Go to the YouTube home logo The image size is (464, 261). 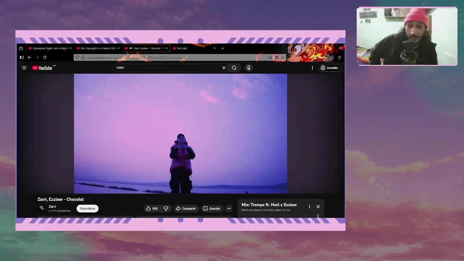[42, 68]
